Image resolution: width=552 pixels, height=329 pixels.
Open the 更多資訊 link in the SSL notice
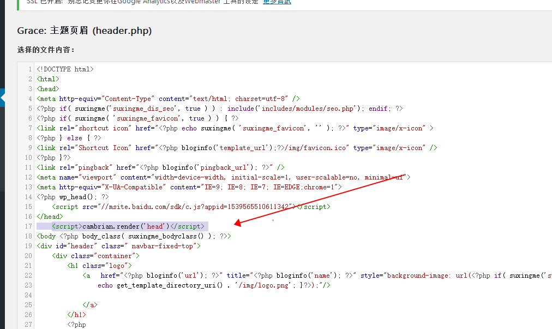pyautogui.click(x=277, y=2)
